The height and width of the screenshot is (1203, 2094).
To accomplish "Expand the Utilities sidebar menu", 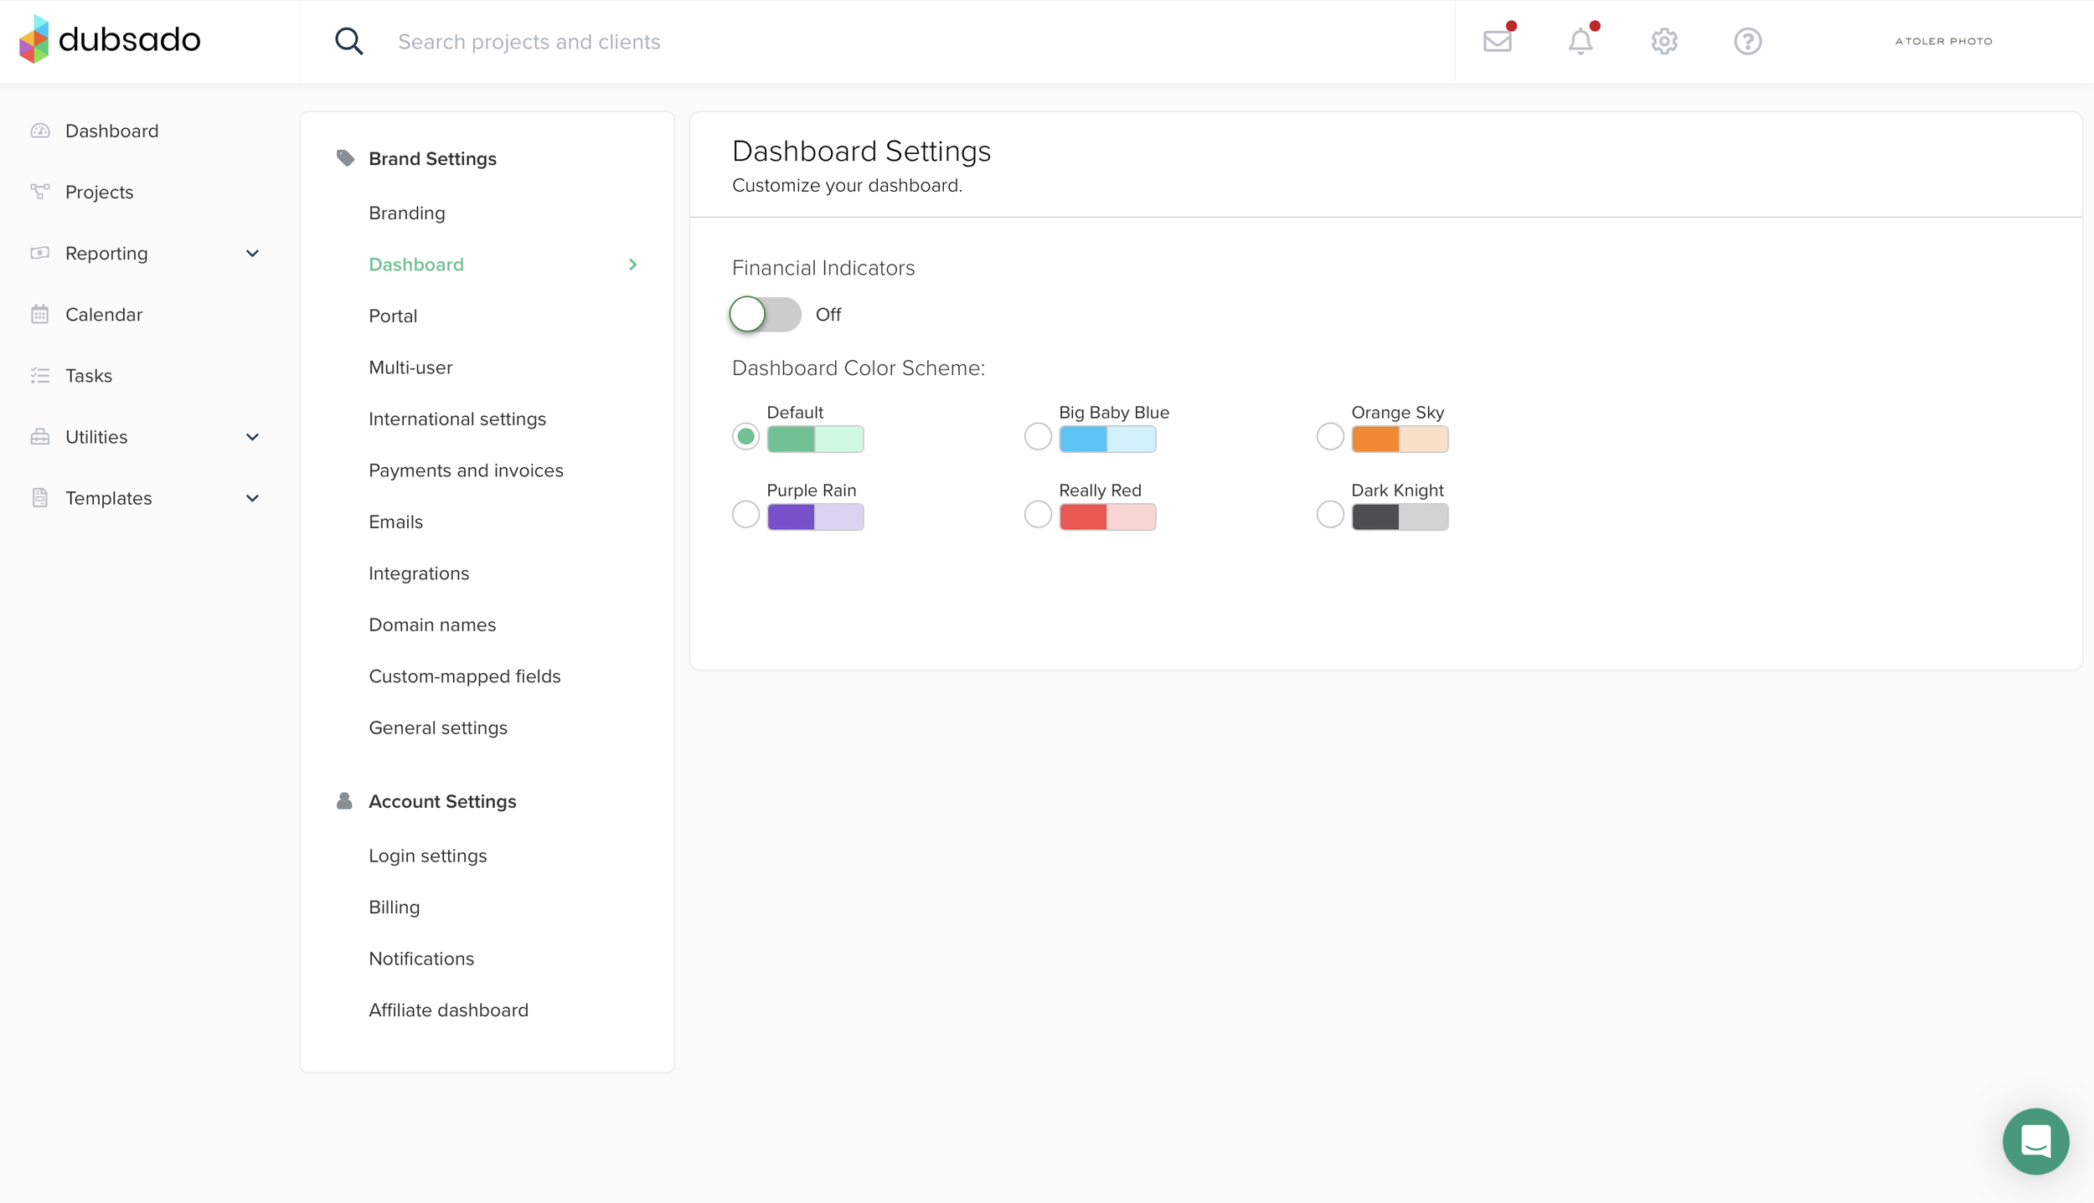I will (x=252, y=437).
